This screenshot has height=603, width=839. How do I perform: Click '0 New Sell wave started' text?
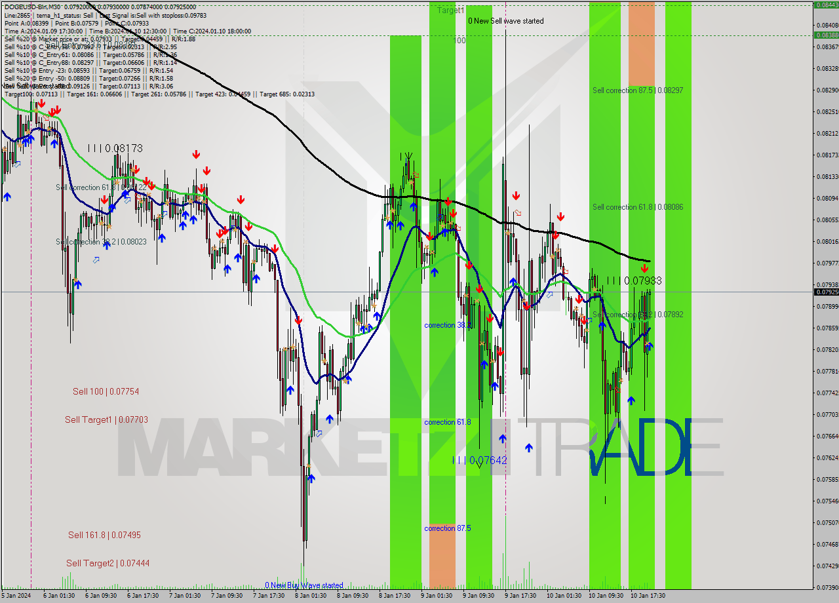(x=505, y=21)
